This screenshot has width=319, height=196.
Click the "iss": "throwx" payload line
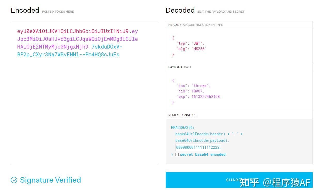193,86
